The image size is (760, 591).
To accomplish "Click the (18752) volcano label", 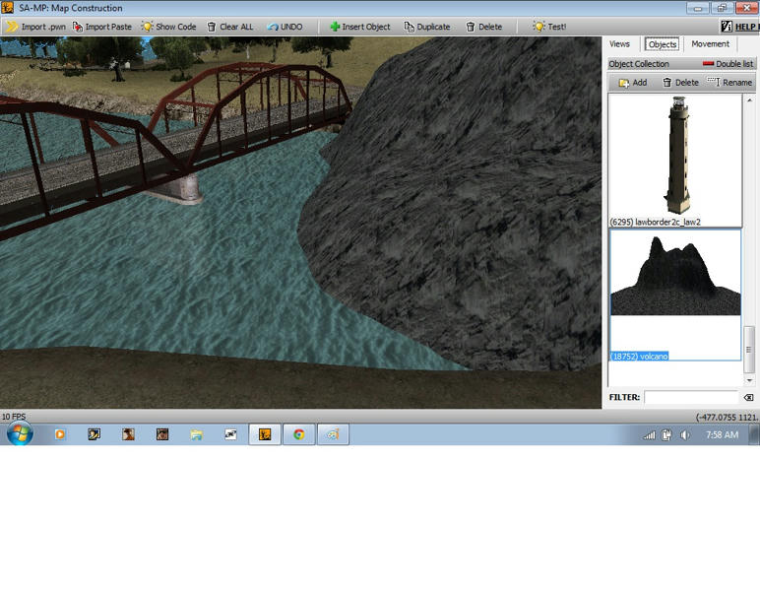I will click(x=639, y=357).
